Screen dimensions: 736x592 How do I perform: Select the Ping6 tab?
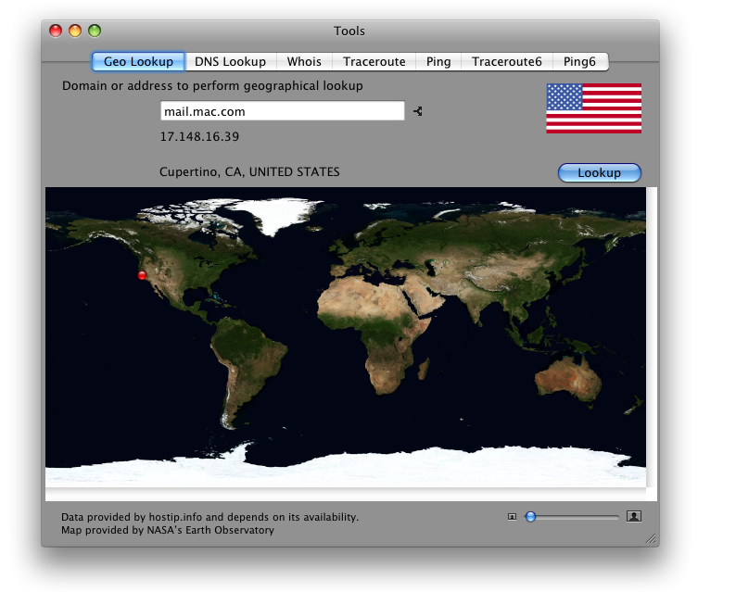[580, 61]
